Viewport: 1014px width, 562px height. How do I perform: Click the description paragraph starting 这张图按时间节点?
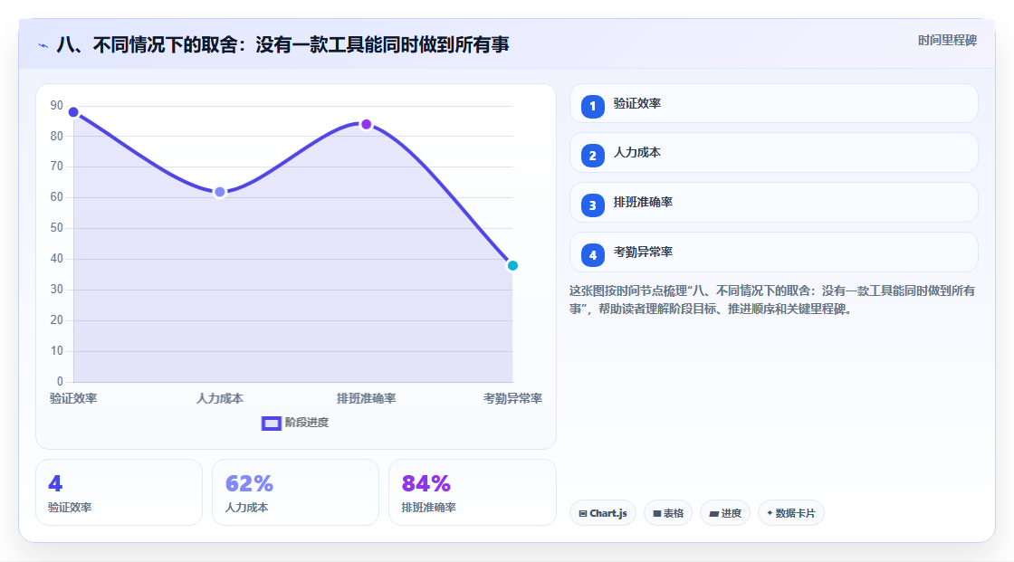772,300
